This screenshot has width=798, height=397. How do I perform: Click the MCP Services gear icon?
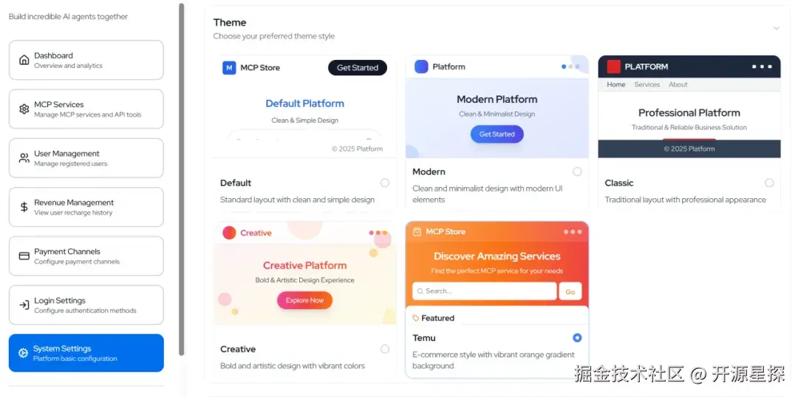coord(24,109)
